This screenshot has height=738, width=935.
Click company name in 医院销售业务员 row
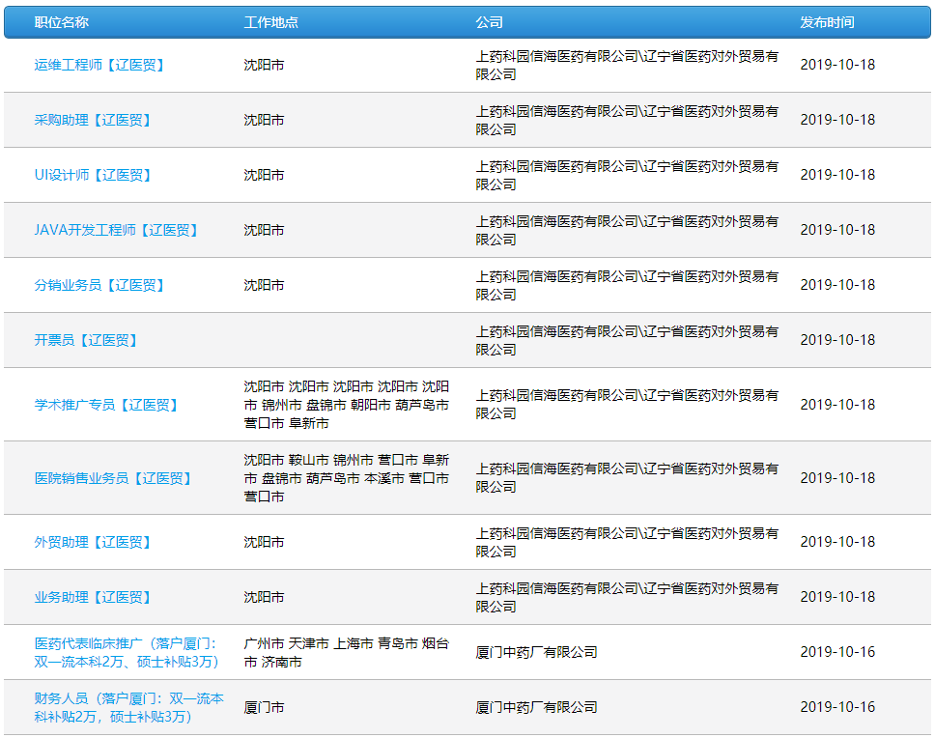pos(627,477)
